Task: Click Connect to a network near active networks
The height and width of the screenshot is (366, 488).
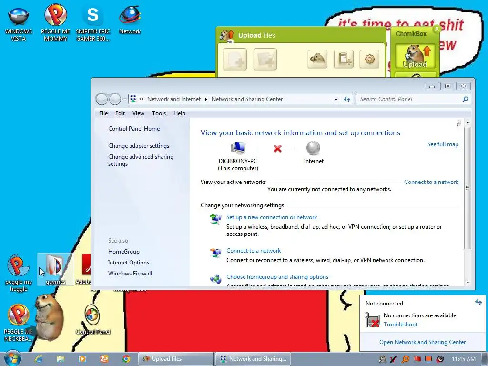Action: (x=431, y=182)
